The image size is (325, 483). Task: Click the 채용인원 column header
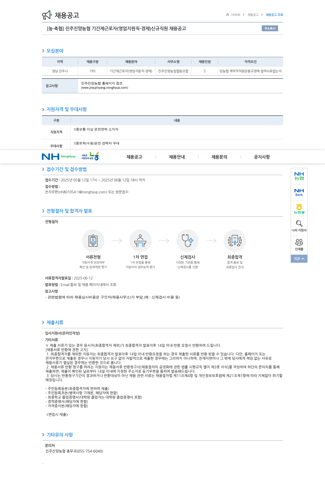pos(205,62)
